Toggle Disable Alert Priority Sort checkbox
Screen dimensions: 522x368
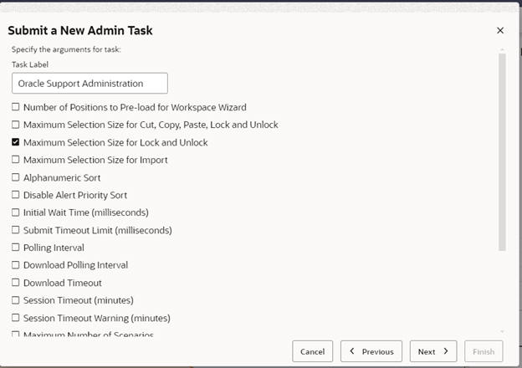pyautogui.click(x=16, y=195)
